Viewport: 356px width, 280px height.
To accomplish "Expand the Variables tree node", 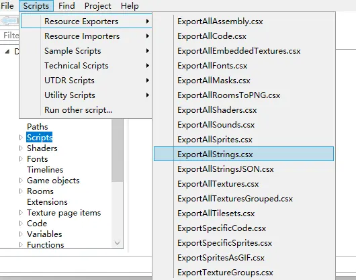I will (x=21, y=234).
